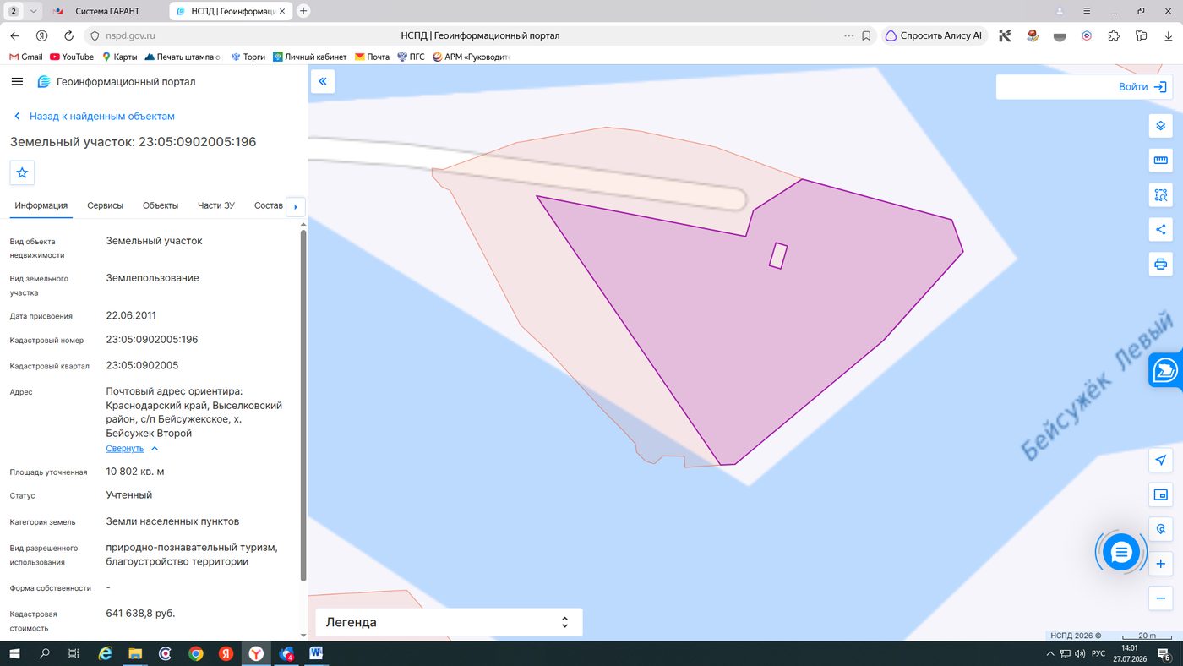Viewport: 1183px width, 666px height.
Task: Share the current map view
Action: pos(1161,229)
